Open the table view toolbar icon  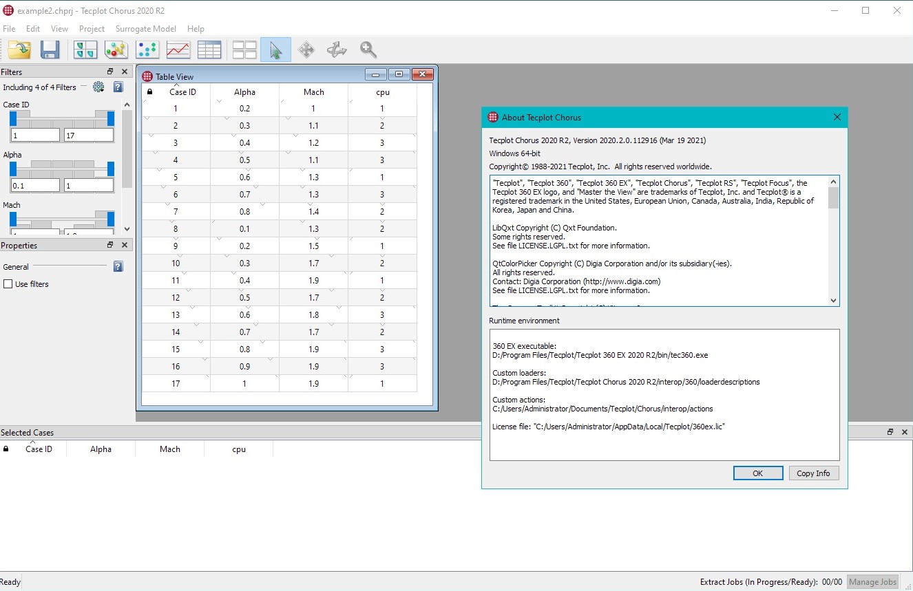[x=209, y=50]
